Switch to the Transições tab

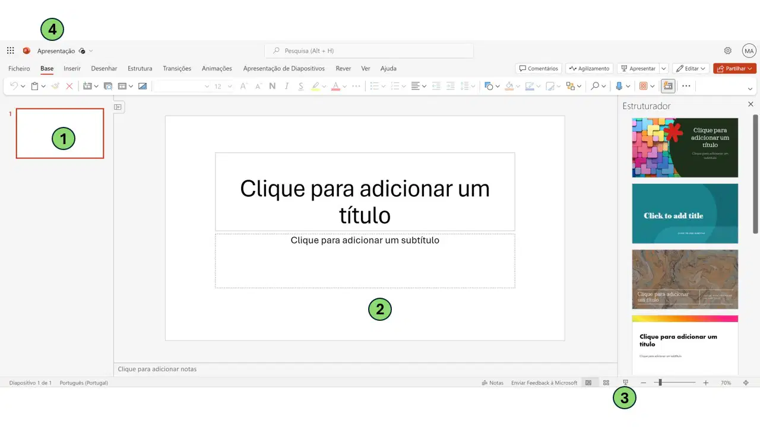[x=177, y=69]
